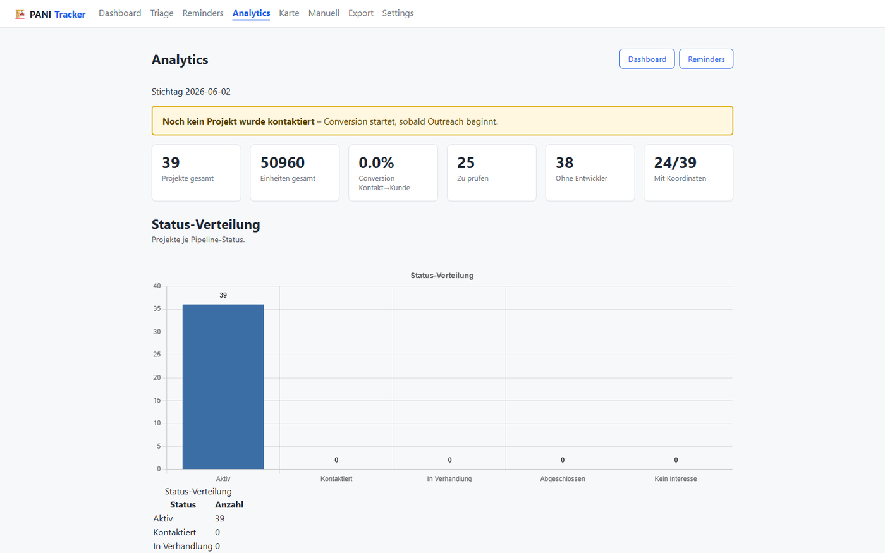Click the 'In Verhandlung' axis label
The height and width of the screenshot is (553, 885).
click(x=449, y=479)
